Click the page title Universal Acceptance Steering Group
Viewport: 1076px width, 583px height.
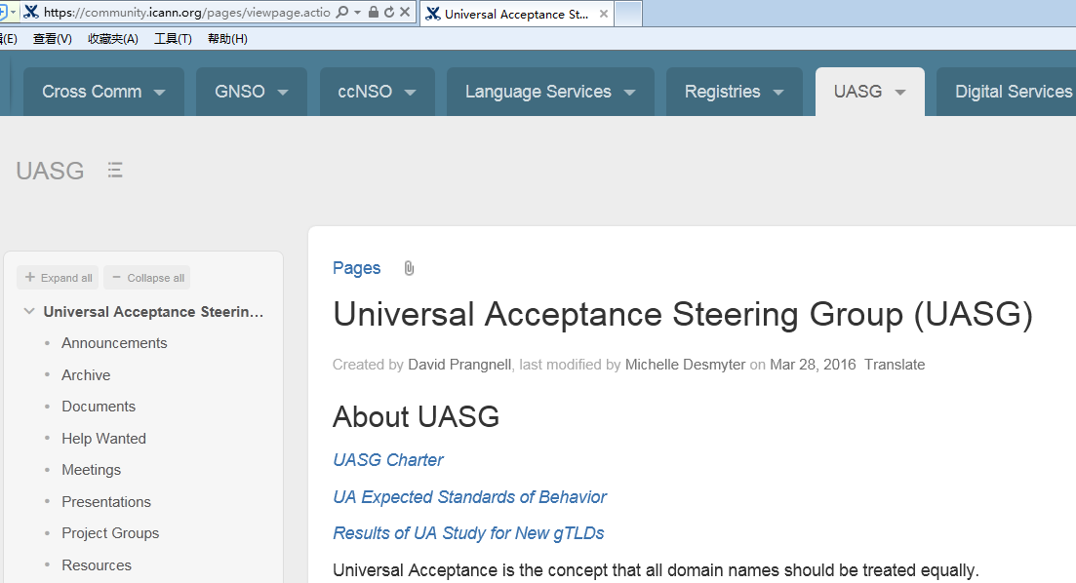click(682, 316)
